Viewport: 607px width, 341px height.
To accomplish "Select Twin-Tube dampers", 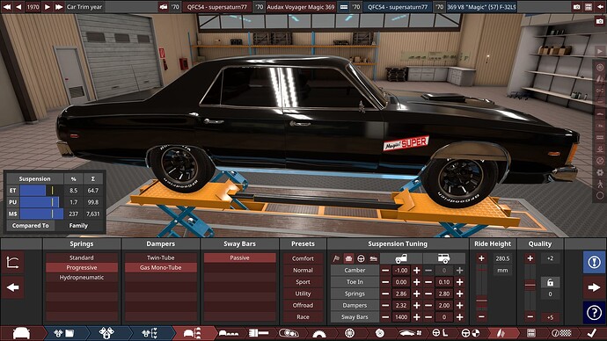I will coord(160,258).
